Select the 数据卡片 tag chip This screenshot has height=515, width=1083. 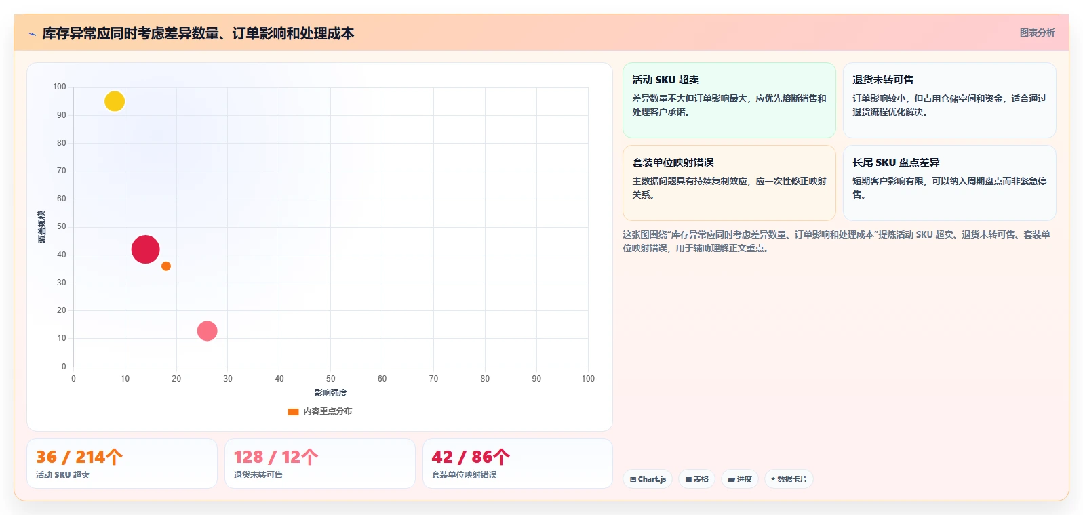789,479
